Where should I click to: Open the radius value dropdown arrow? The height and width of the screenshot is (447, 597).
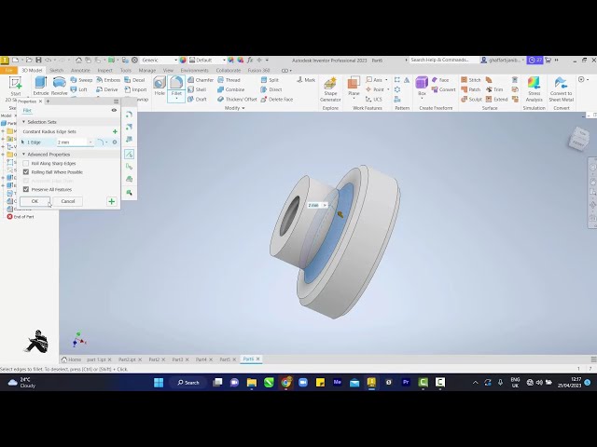click(x=90, y=142)
